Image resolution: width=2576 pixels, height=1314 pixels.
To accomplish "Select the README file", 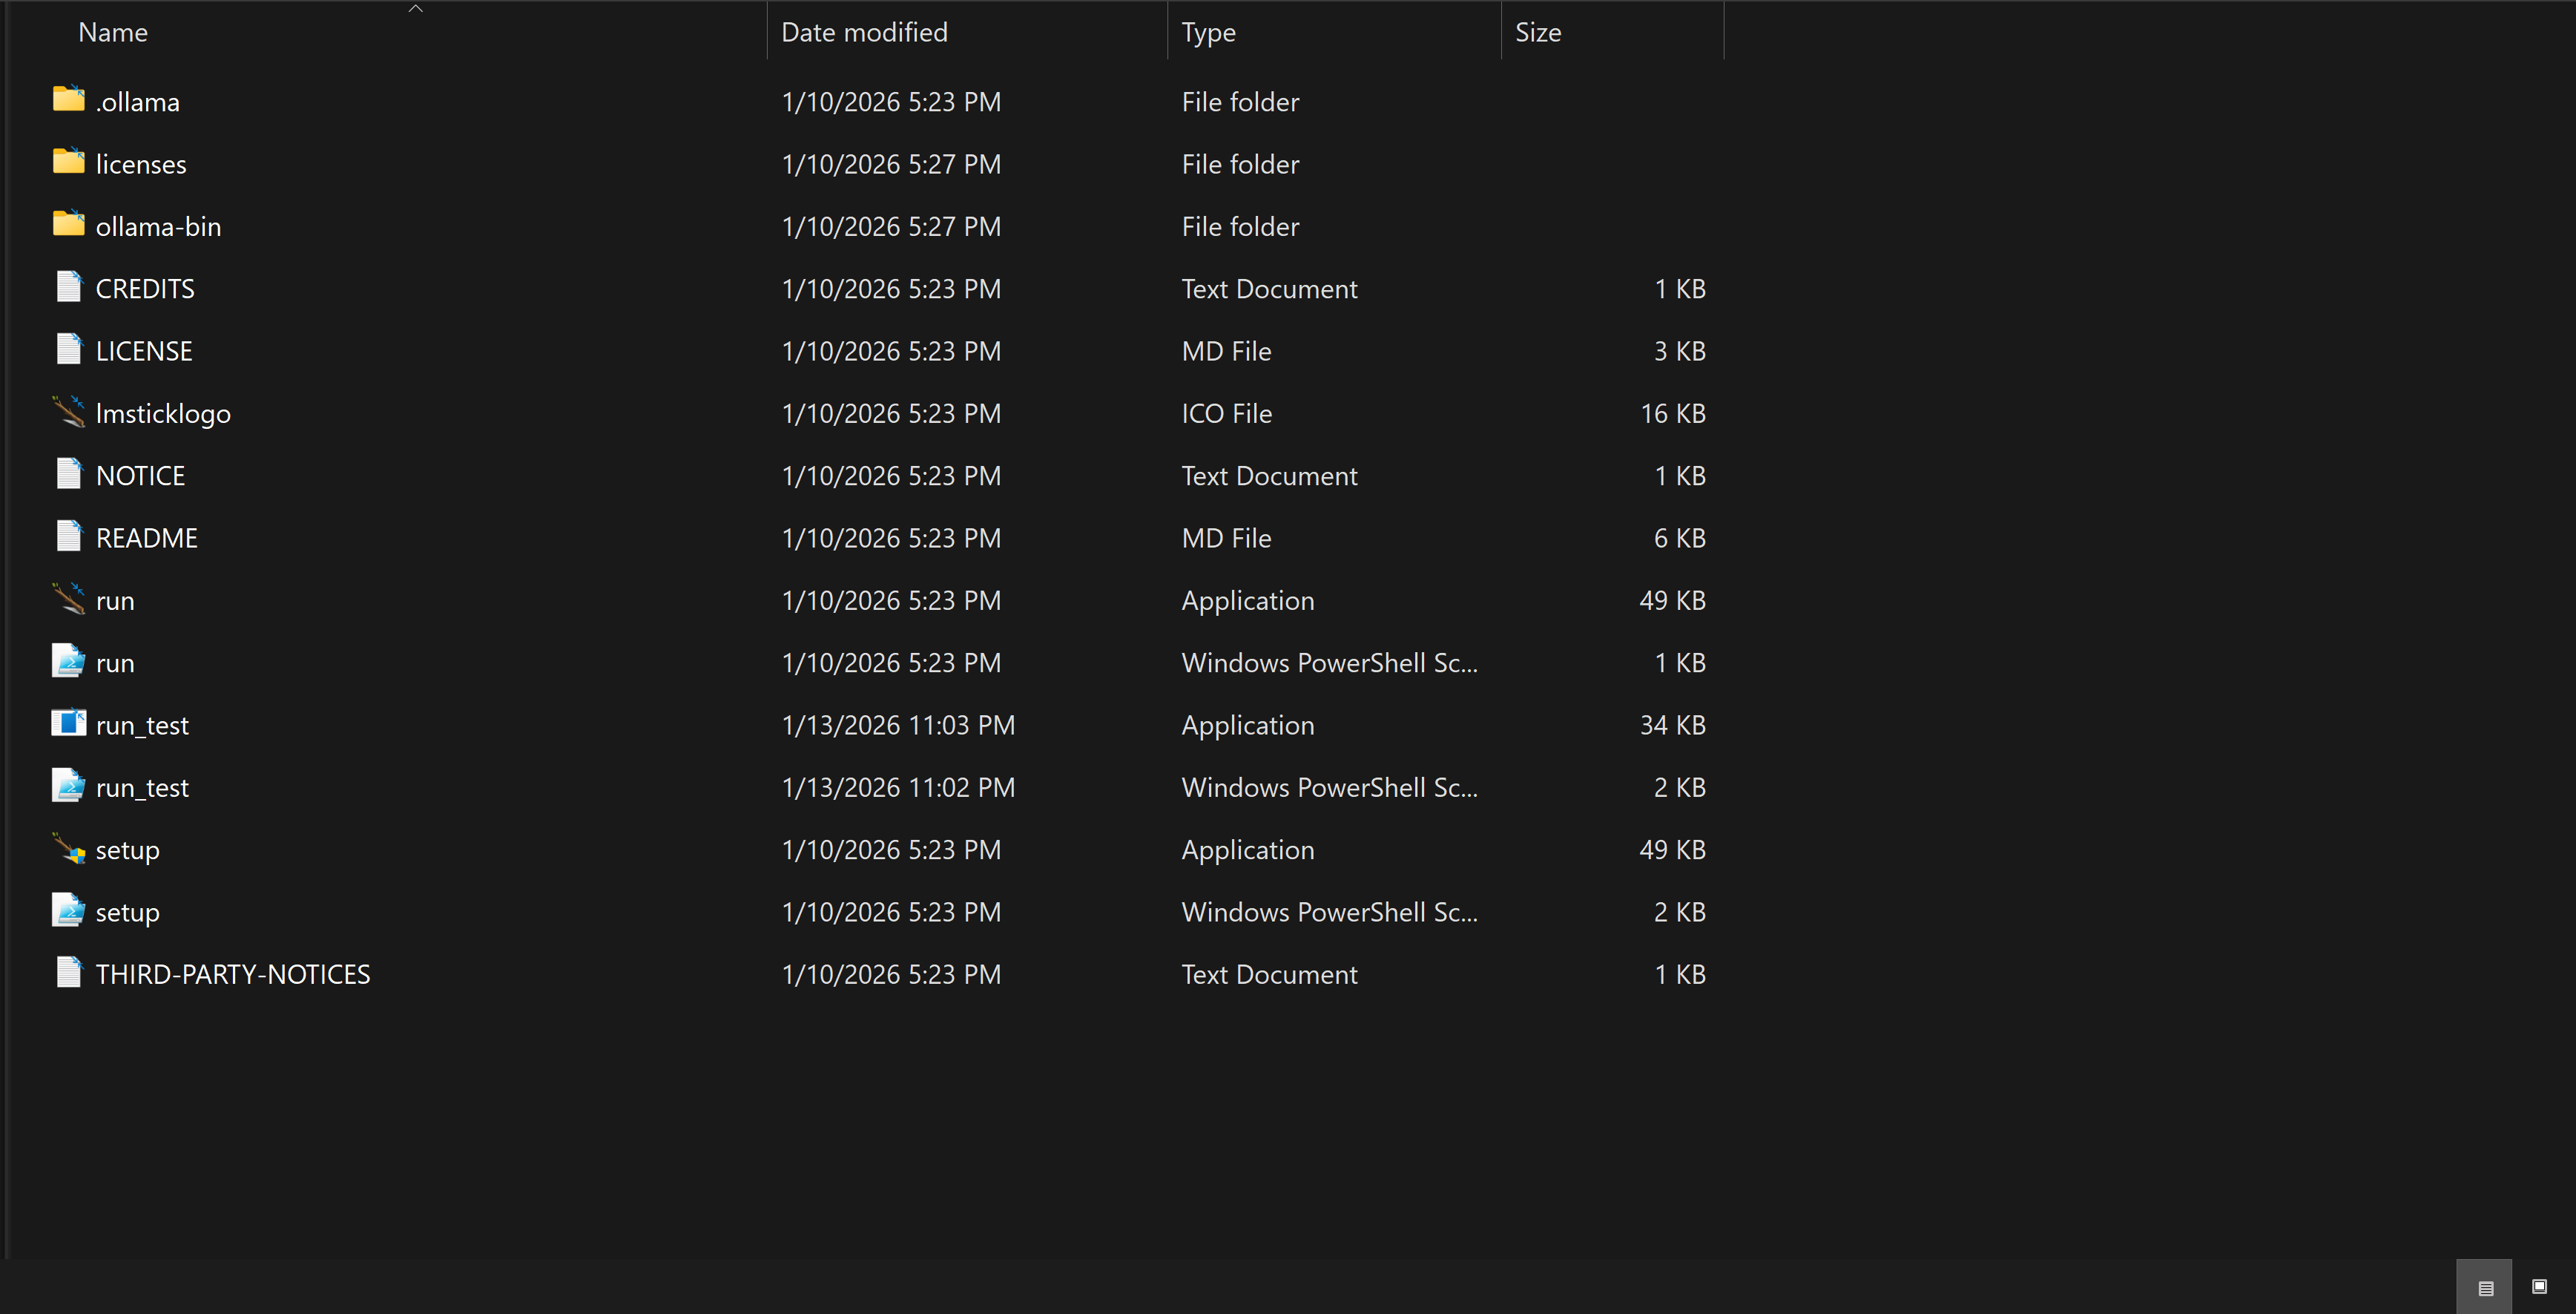I will (147, 537).
